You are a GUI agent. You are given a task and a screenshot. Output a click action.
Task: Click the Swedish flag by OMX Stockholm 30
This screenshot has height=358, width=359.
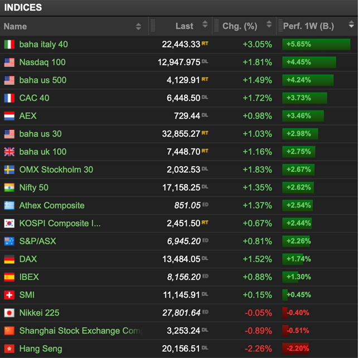pos(9,170)
